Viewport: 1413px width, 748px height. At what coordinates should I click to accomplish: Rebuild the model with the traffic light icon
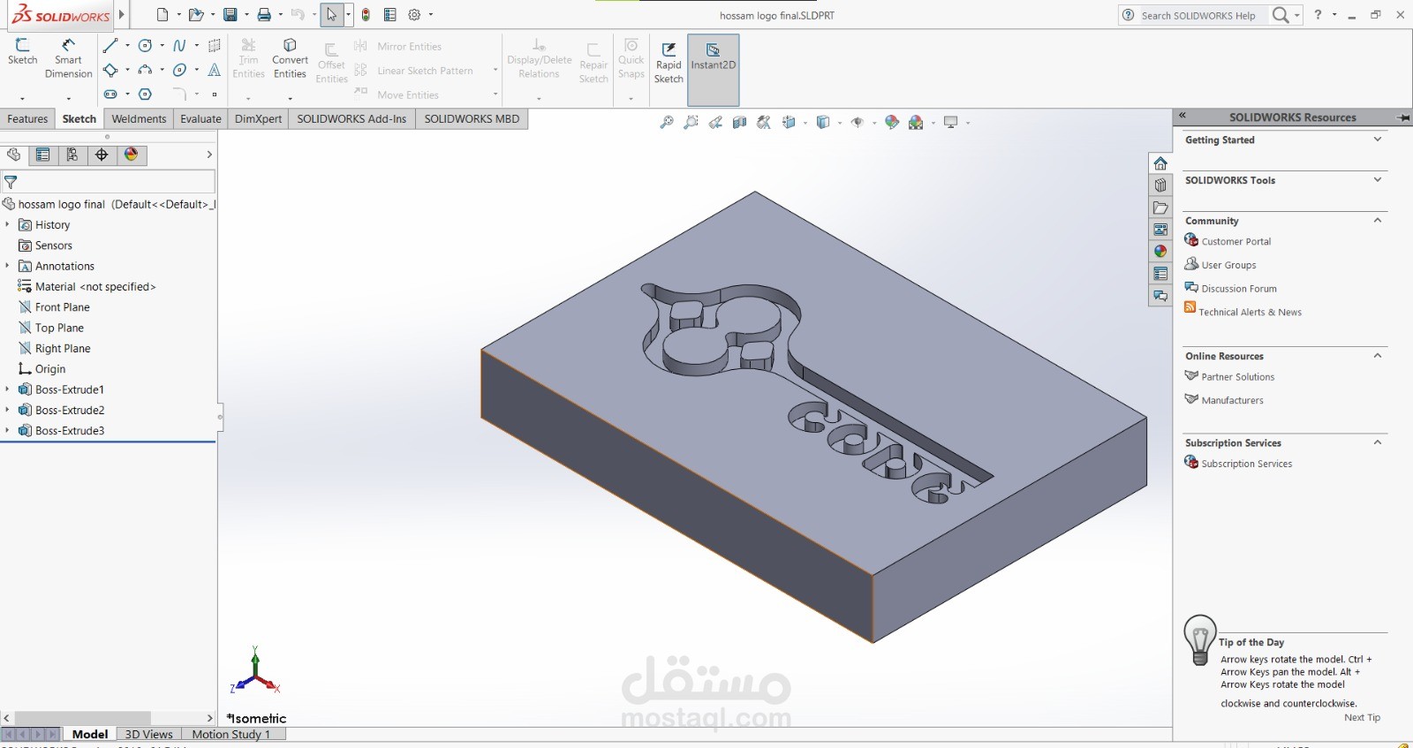click(x=366, y=14)
